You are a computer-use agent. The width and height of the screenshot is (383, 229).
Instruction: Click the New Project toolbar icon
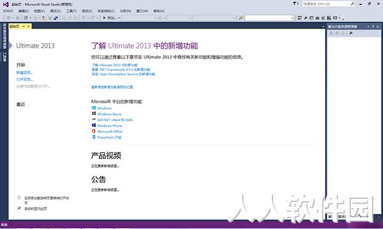pos(25,18)
